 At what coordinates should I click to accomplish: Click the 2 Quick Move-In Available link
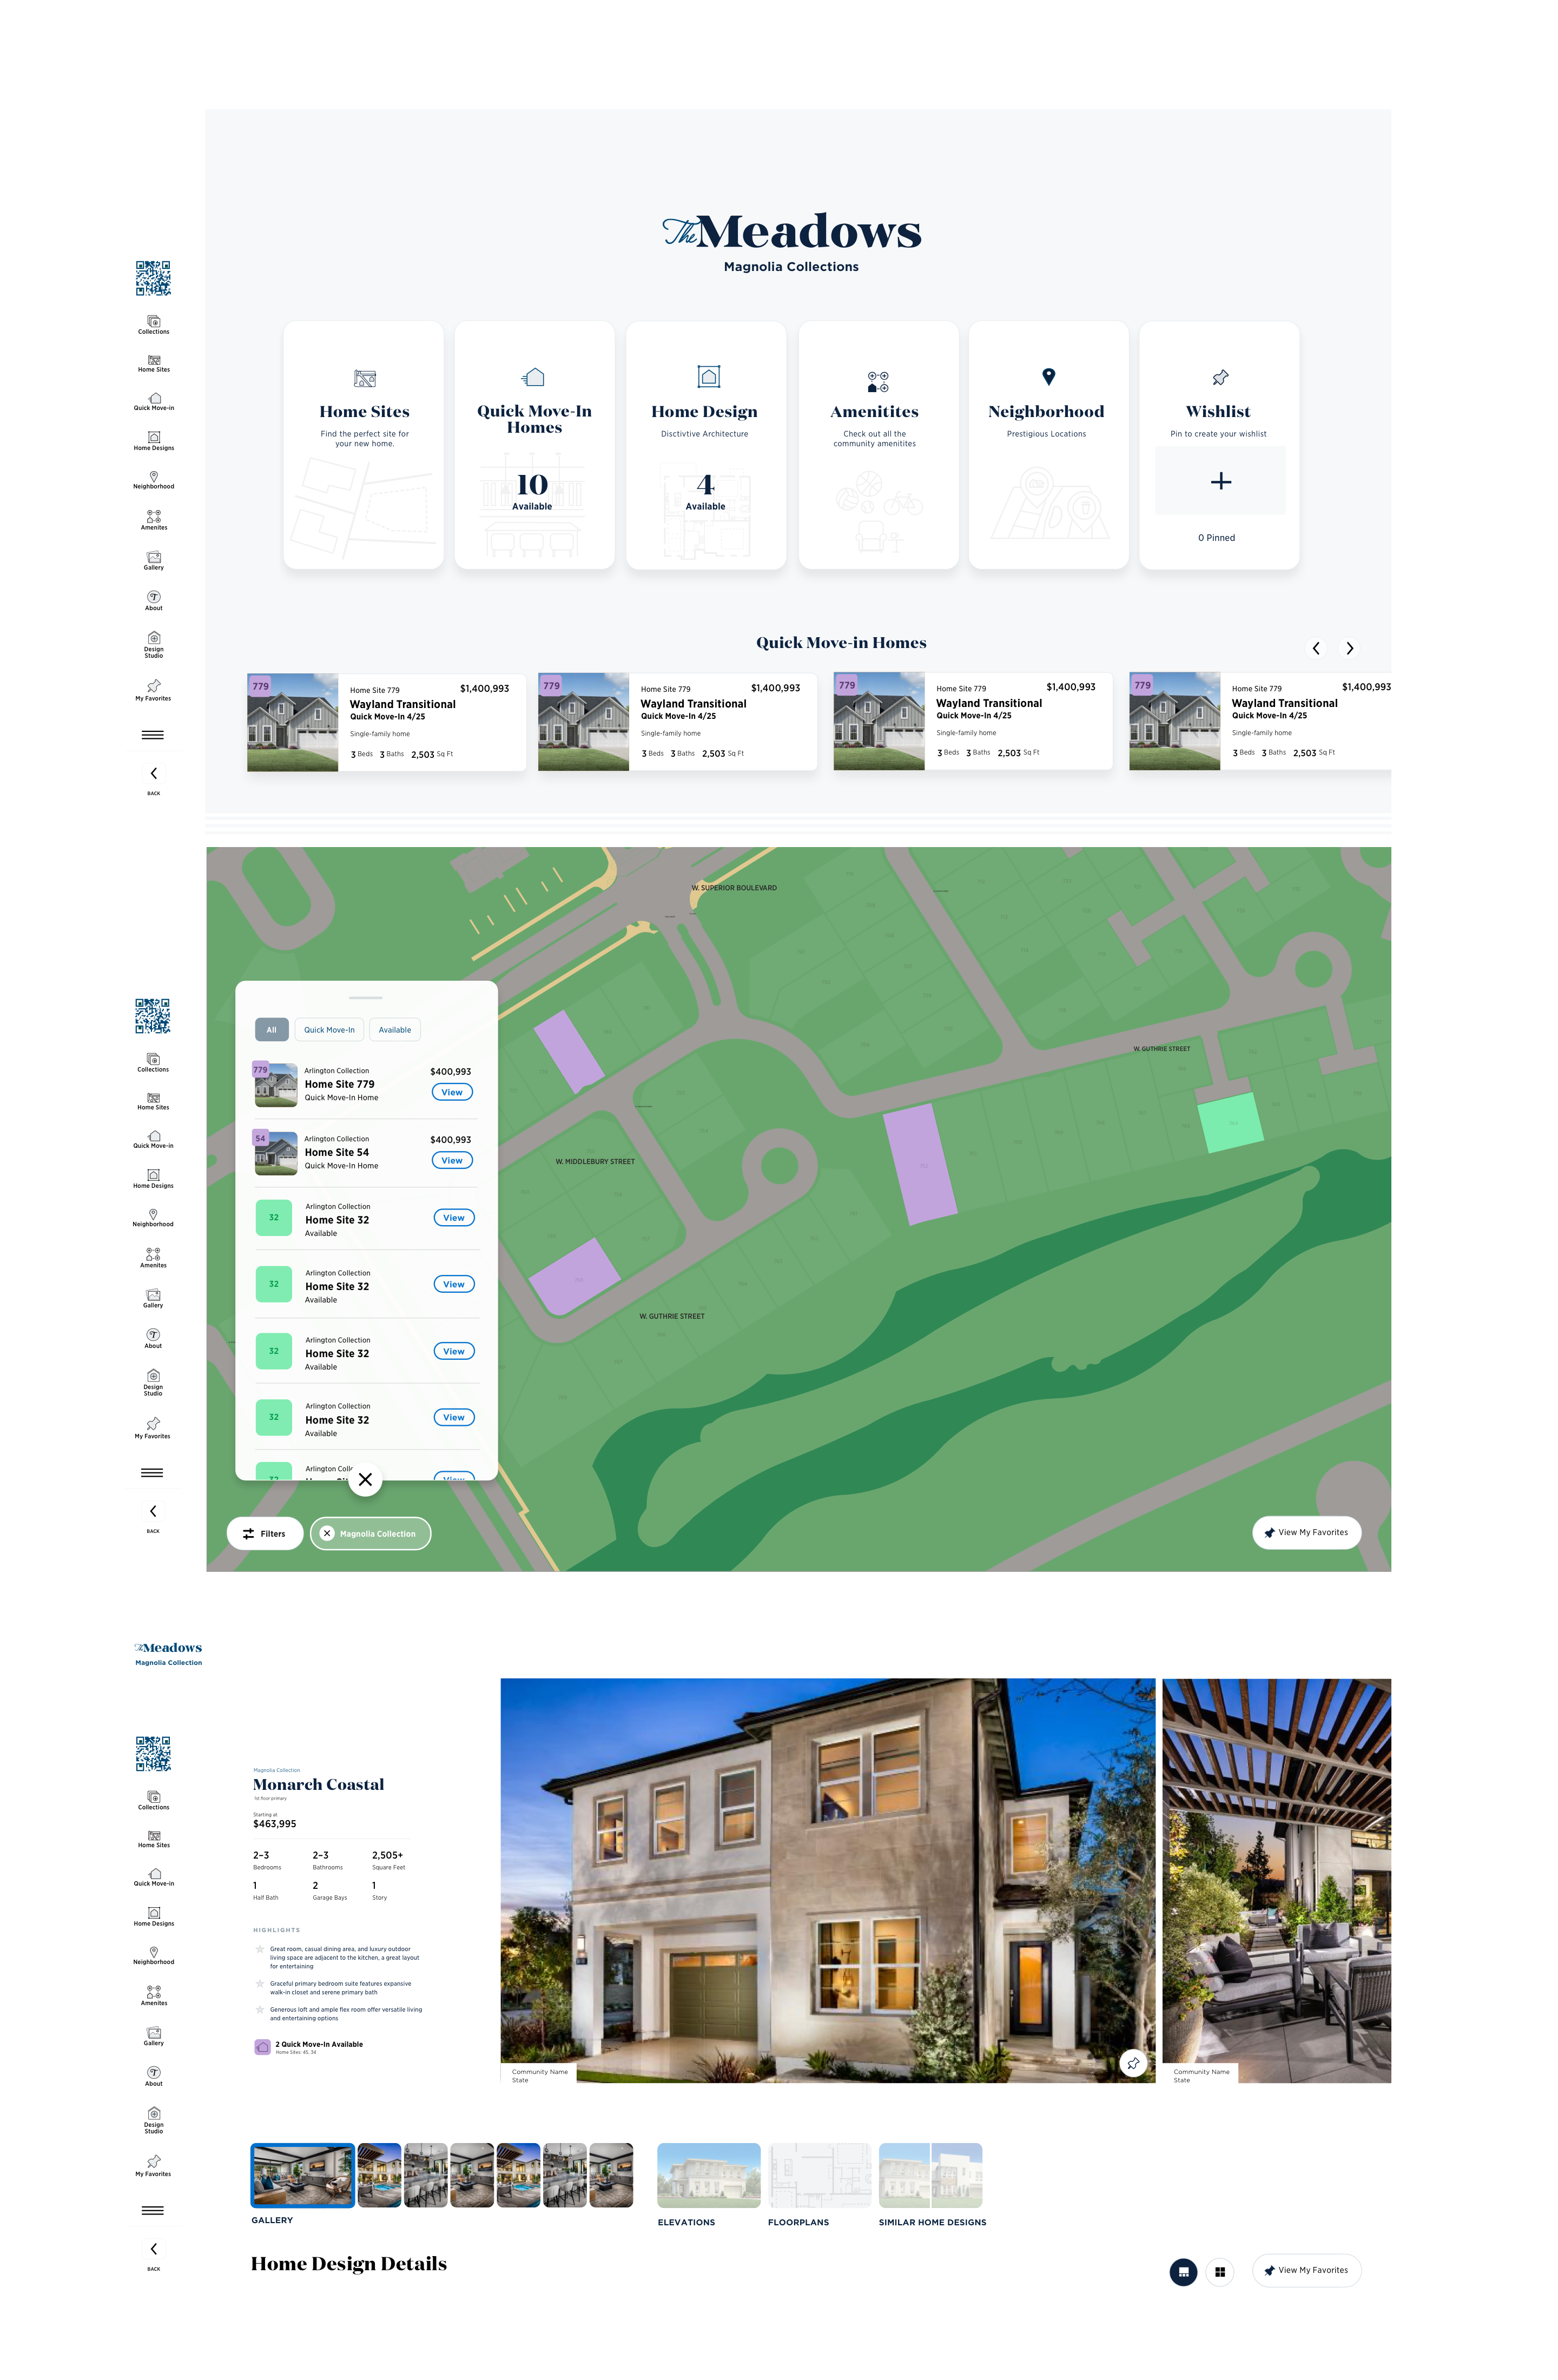(319, 2044)
